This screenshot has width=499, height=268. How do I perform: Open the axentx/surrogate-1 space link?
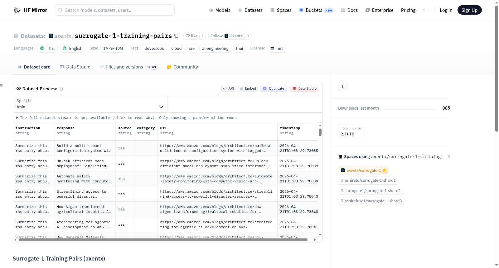(x=363, y=170)
